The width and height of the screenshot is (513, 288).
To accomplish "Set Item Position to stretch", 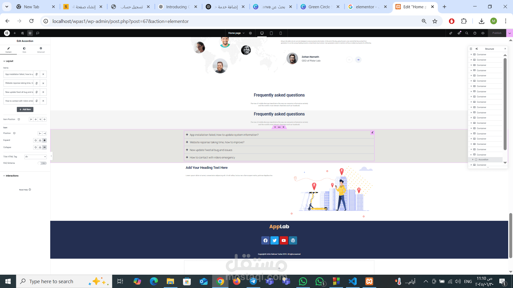I will point(45,119).
